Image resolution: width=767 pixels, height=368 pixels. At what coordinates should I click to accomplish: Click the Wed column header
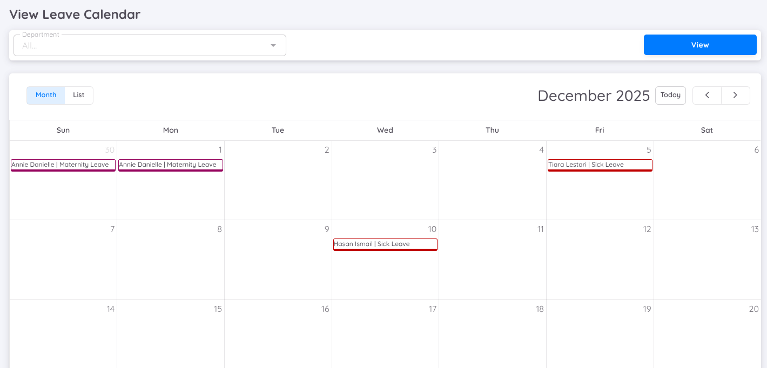coord(385,130)
